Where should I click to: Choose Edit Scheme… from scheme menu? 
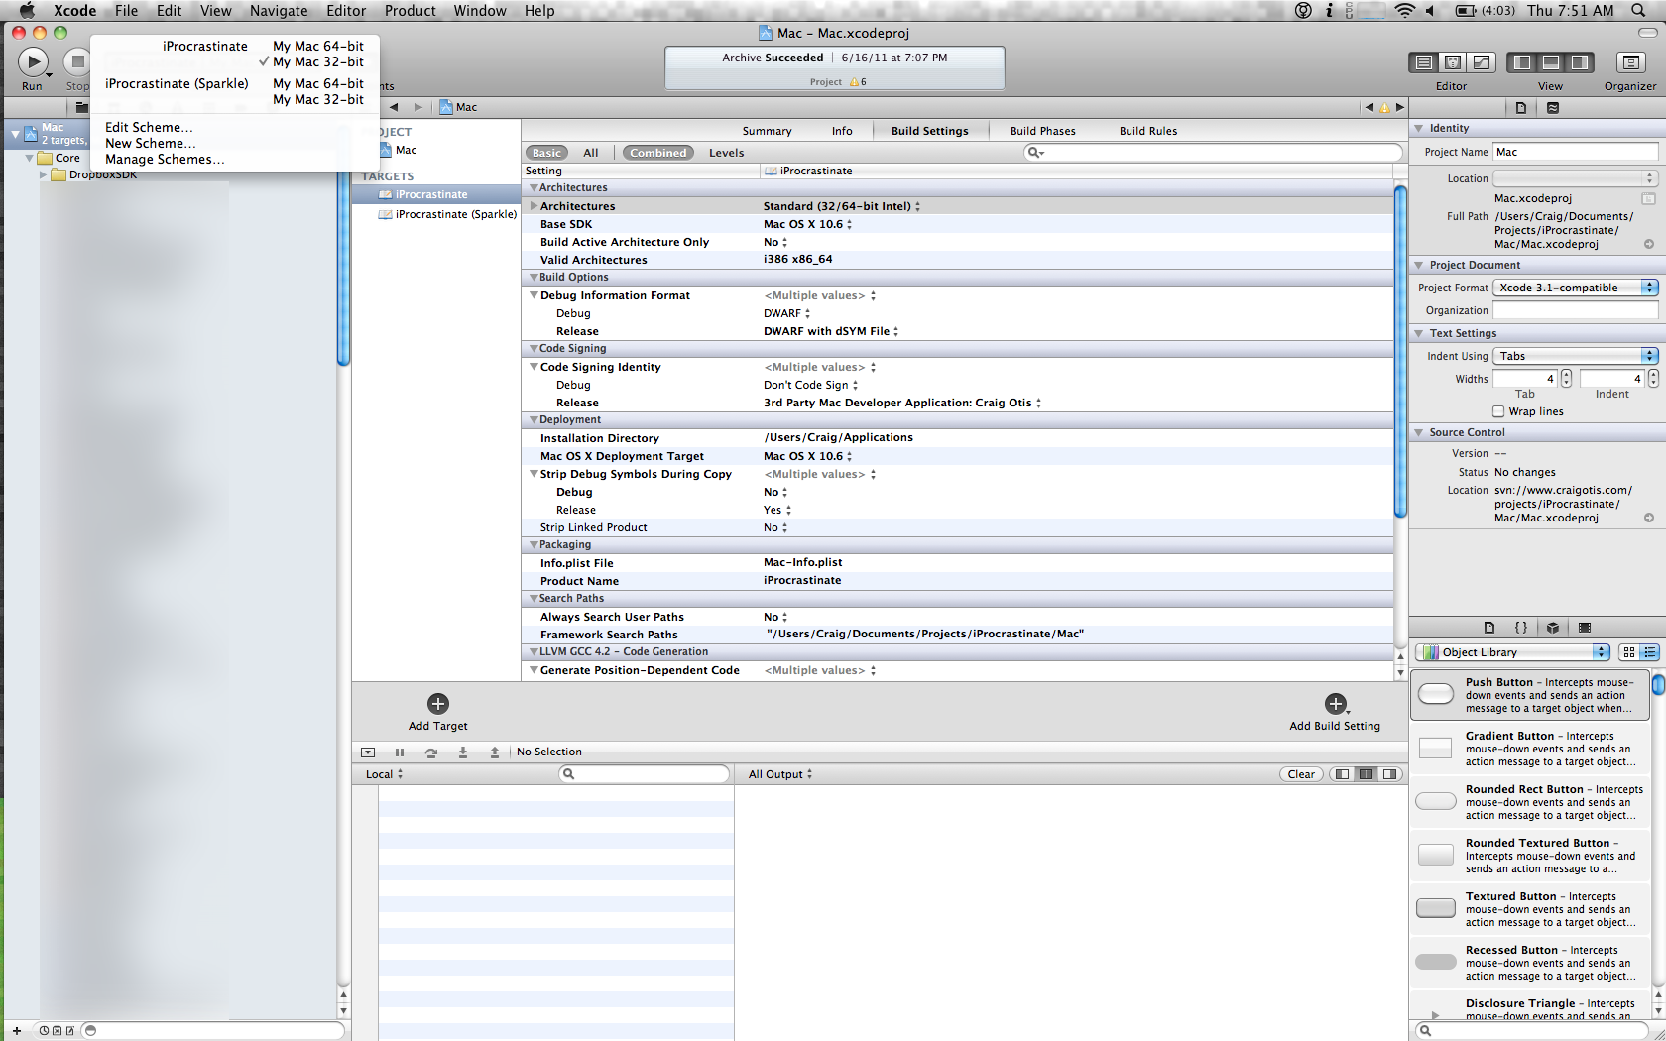click(149, 127)
